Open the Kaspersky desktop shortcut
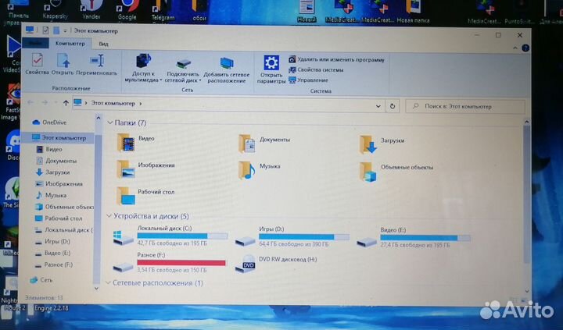Viewport: 563px width, 330px height. [x=56, y=10]
